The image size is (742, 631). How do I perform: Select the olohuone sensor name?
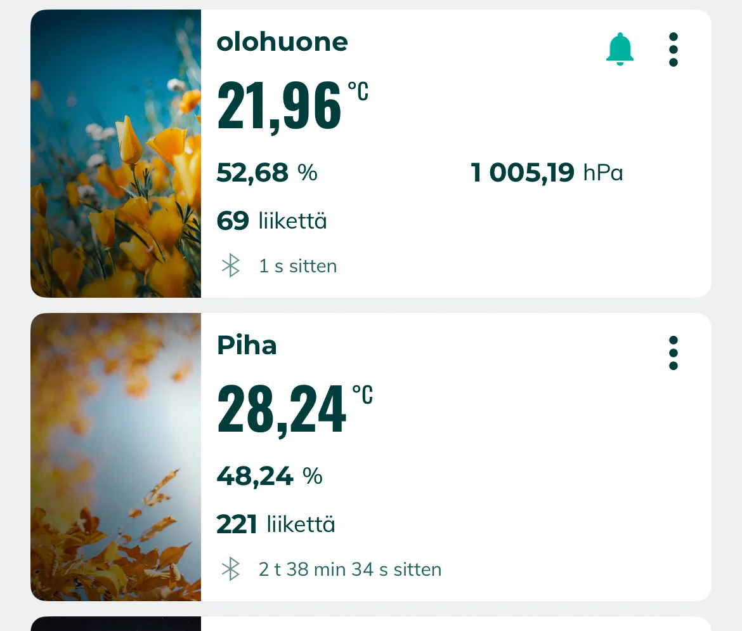tap(282, 42)
